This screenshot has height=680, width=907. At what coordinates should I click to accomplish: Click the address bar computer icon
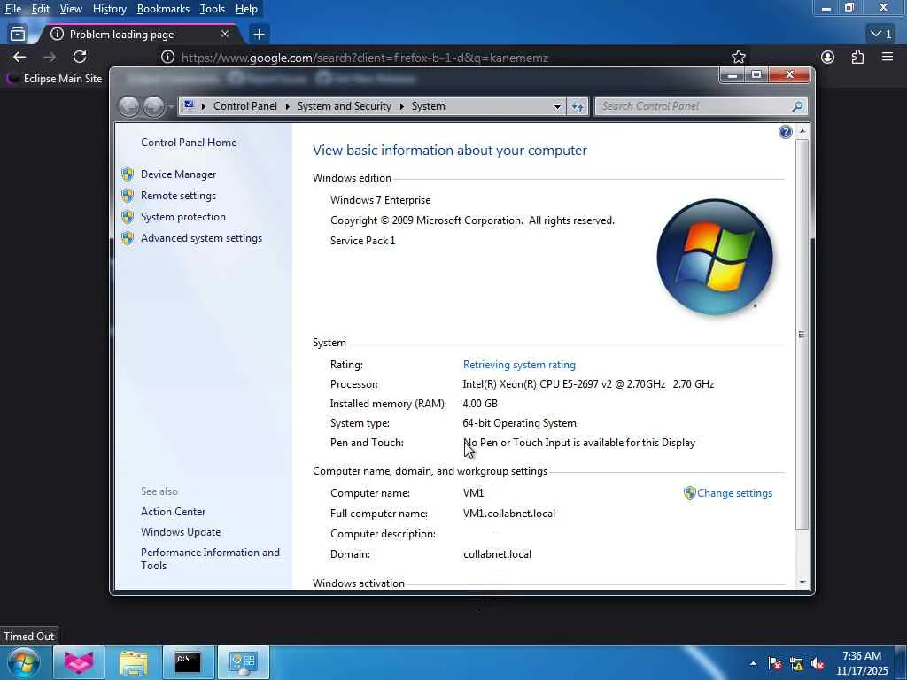[x=189, y=106]
